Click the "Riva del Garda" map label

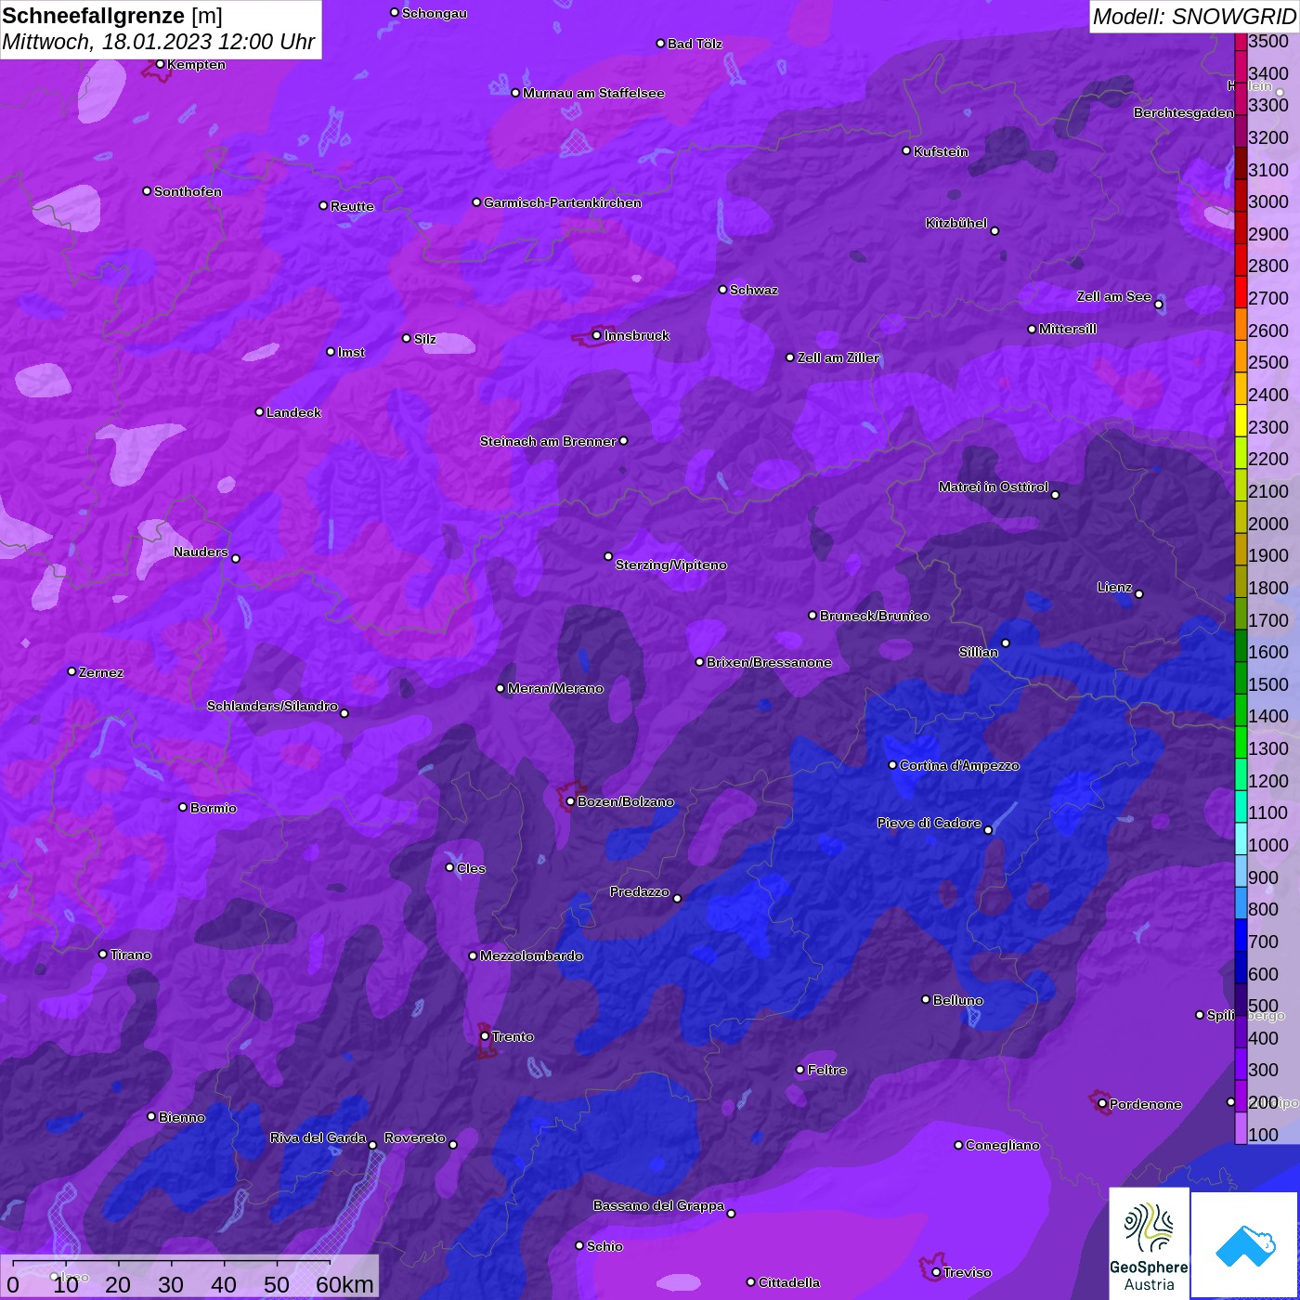(318, 1137)
